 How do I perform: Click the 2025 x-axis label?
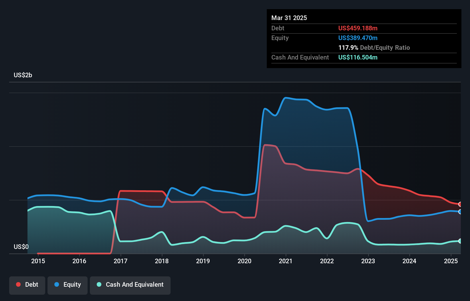[451, 261]
